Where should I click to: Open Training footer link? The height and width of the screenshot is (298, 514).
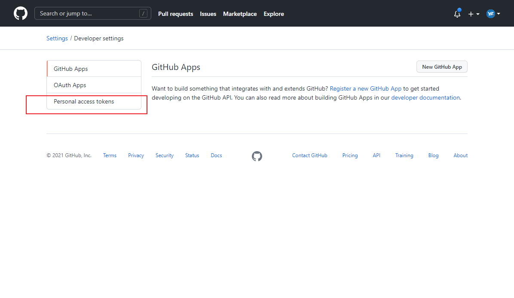tap(404, 155)
